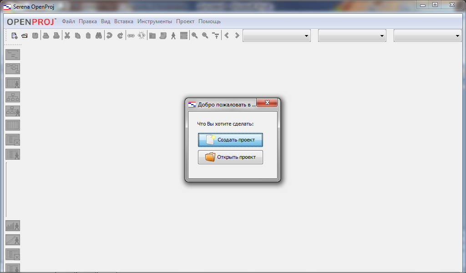
Task: Open the Resource Usage icon below Task Usage
Action: pos(13,154)
